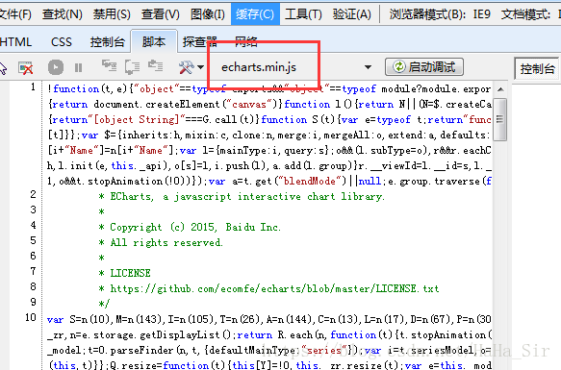Switch to the CSS tab
Viewport: 561px width, 370px height.
(x=62, y=42)
